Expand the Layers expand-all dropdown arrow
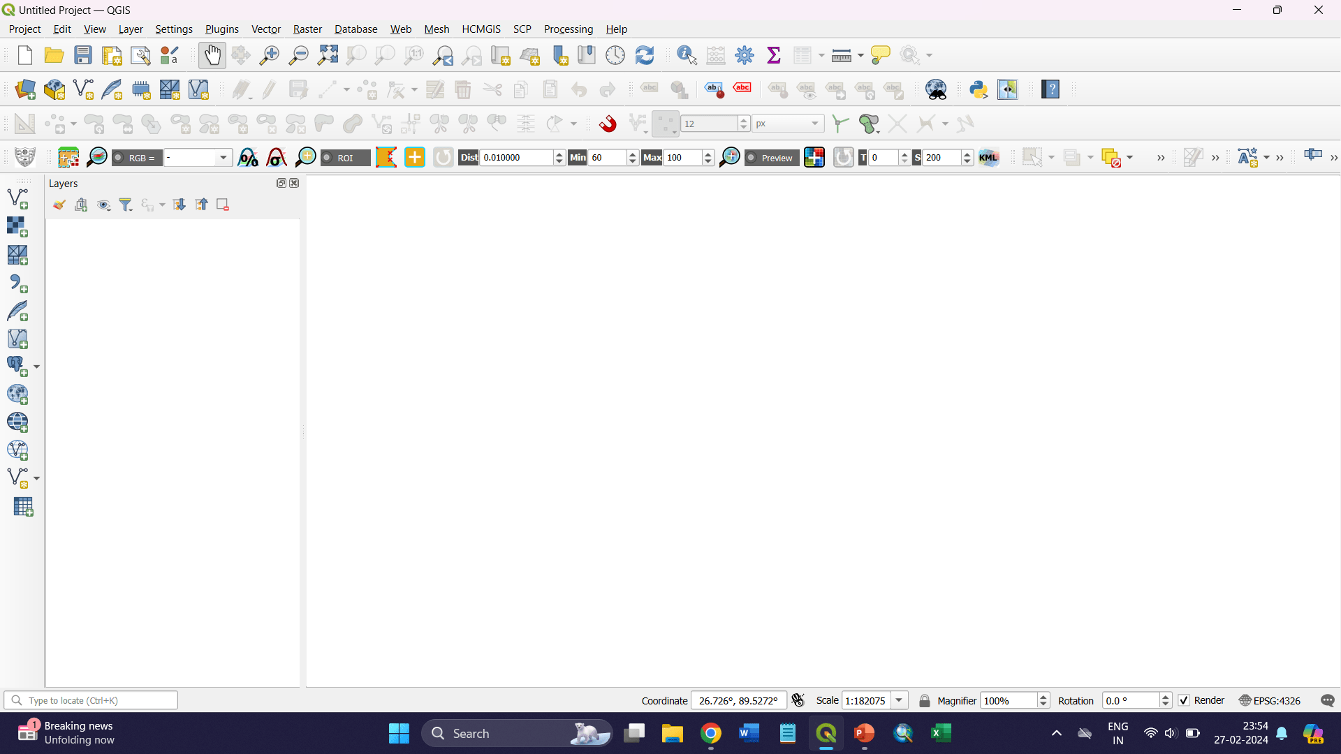Viewport: 1341px width, 754px height. (x=162, y=205)
